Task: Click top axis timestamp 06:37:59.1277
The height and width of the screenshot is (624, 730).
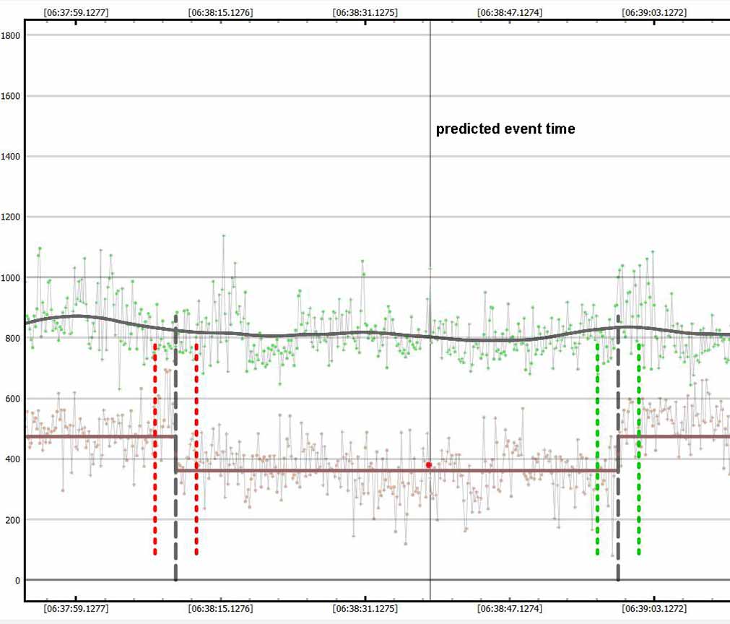Action: [x=76, y=12]
